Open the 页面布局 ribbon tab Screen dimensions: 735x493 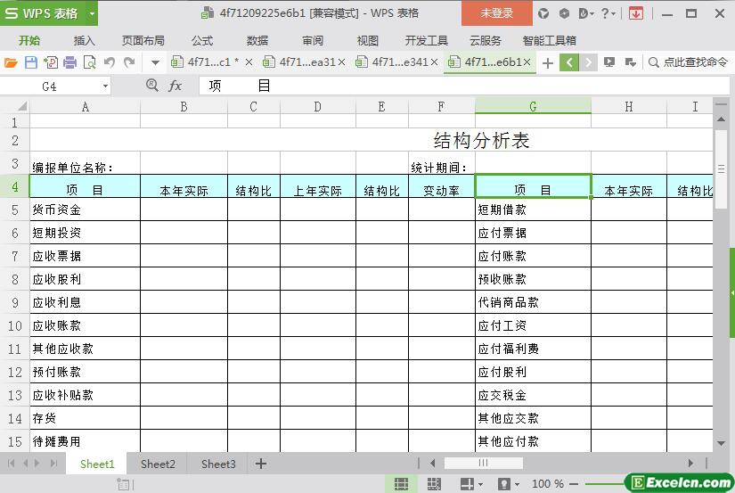pyautogui.click(x=143, y=41)
